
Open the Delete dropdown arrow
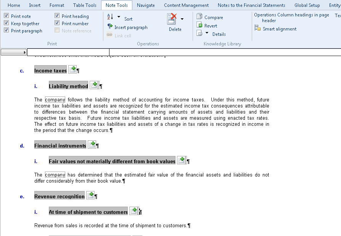pyautogui.click(x=182, y=19)
